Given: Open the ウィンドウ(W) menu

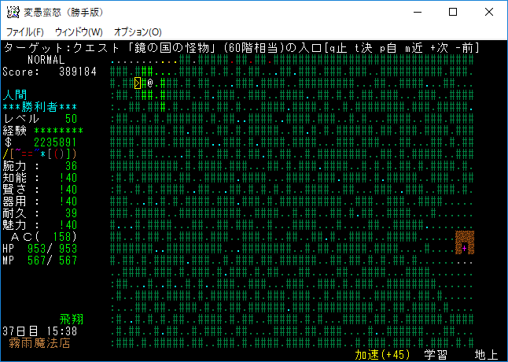Looking at the screenshot, I should pos(79,32).
